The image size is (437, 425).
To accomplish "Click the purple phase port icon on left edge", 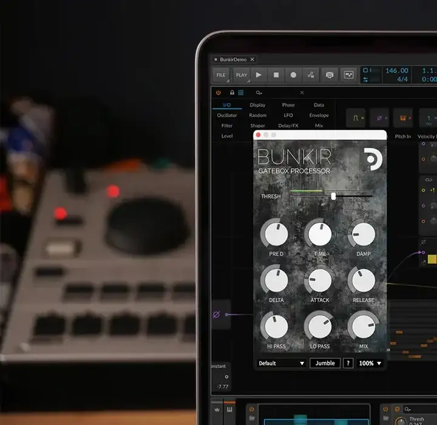I will pos(216,314).
